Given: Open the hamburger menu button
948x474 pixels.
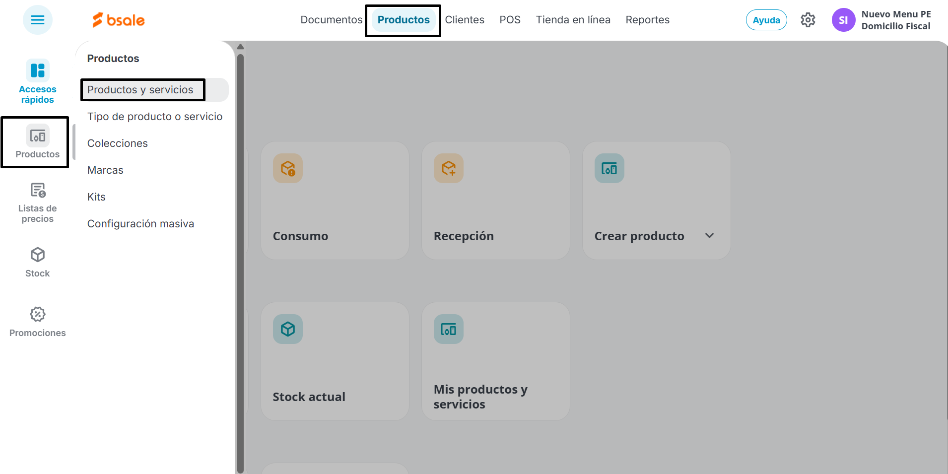Looking at the screenshot, I should point(38,20).
